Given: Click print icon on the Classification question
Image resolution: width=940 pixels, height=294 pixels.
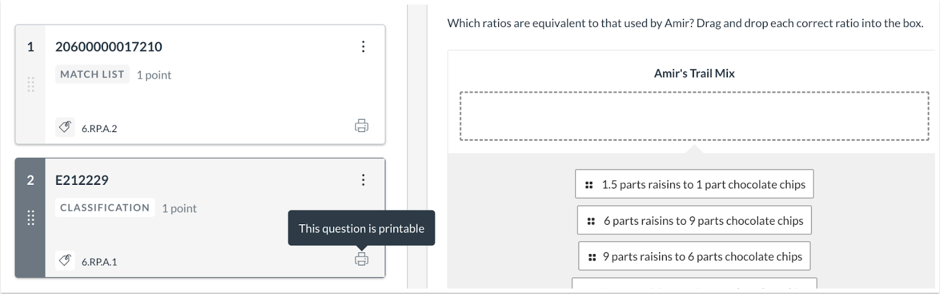Looking at the screenshot, I should pyautogui.click(x=361, y=259).
